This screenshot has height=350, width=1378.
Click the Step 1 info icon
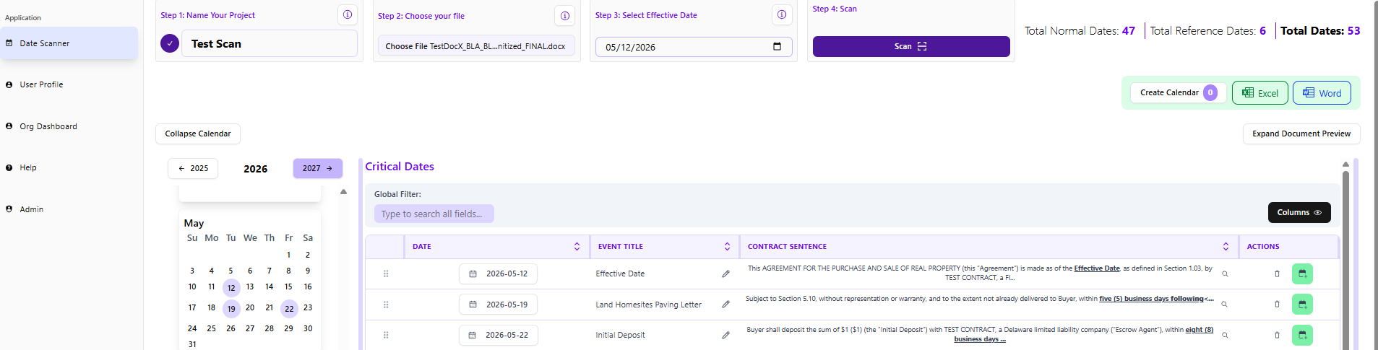pos(348,14)
